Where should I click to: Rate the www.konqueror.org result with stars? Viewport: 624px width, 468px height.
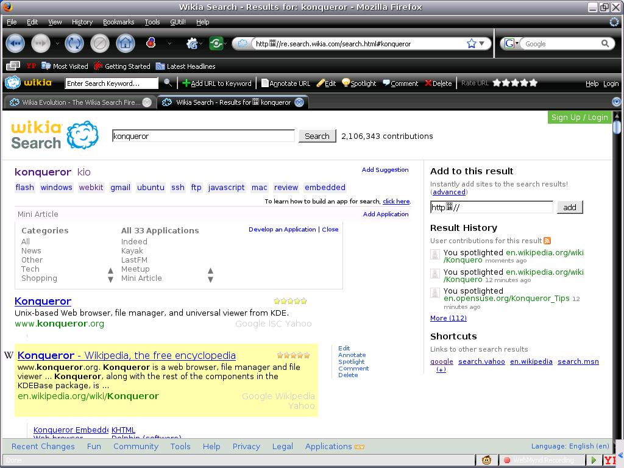click(x=291, y=301)
